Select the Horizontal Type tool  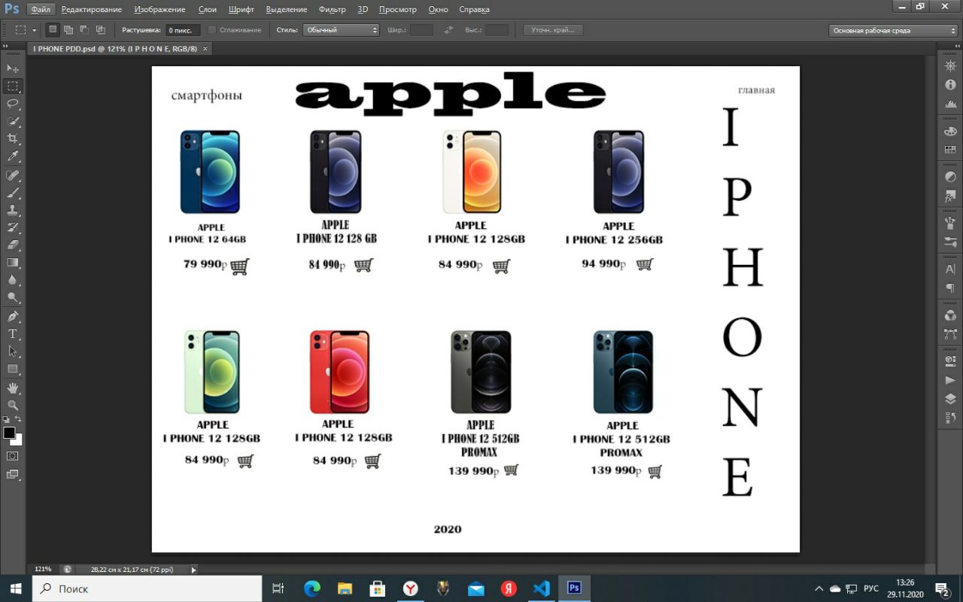pos(13,334)
